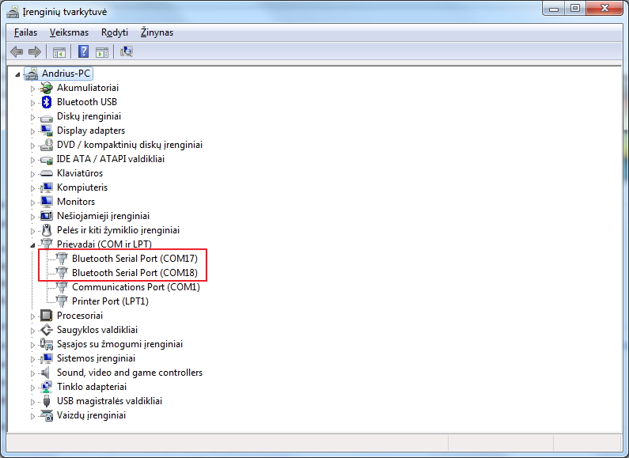Screen dimensions: 629x458
Task: Select the Akumuliatoriai battery icon
Action: (x=47, y=88)
